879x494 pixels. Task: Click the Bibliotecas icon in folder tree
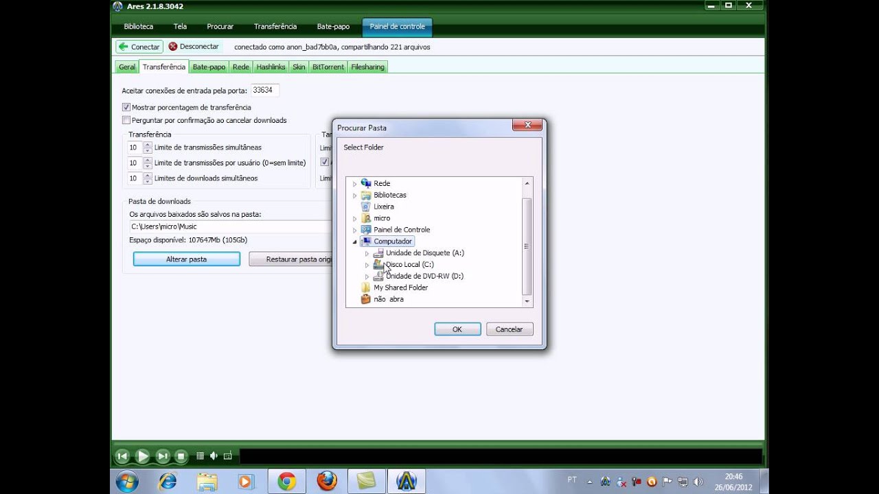[x=366, y=195]
